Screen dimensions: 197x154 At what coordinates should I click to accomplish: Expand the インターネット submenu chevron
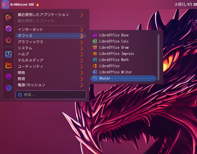point(82,30)
